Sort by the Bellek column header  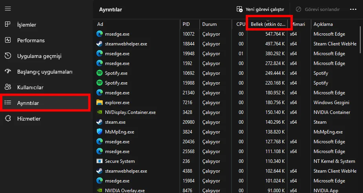click(x=268, y=24)
